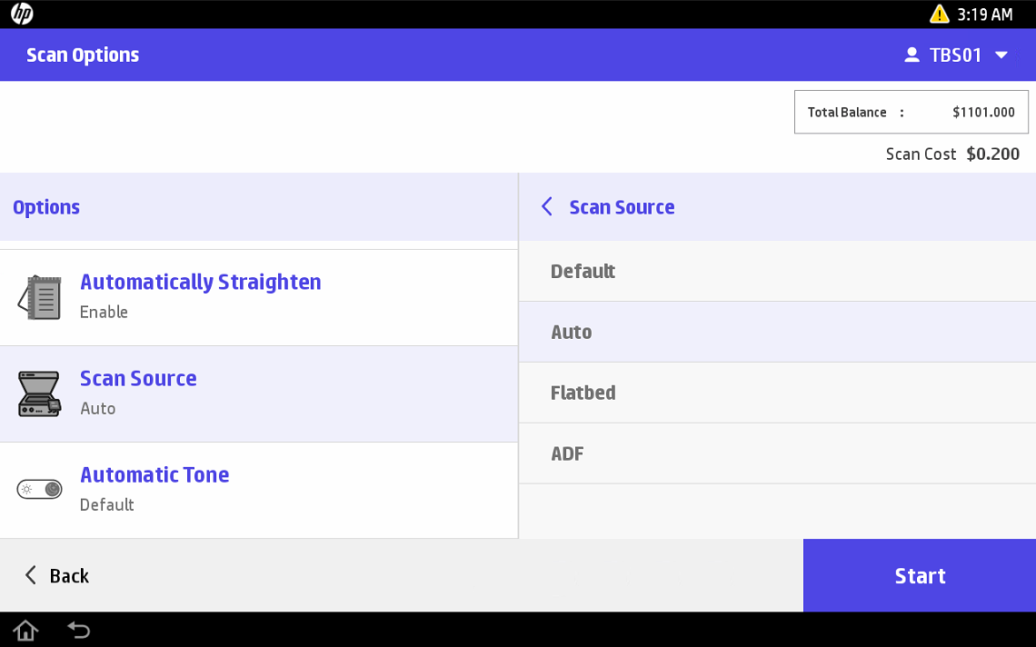Click the HP logo icon

point(22,15)
